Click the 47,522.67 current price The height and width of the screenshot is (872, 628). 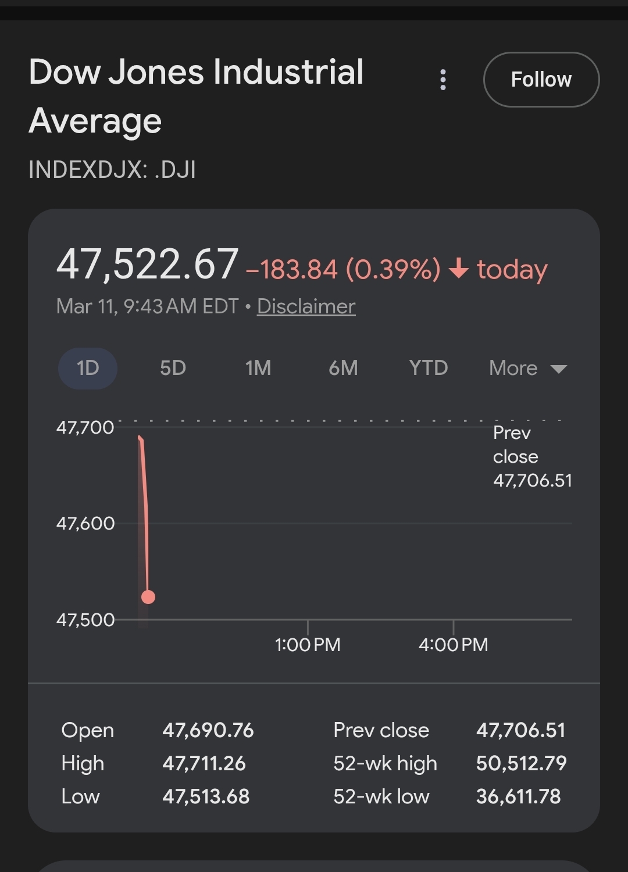(147, 265)
